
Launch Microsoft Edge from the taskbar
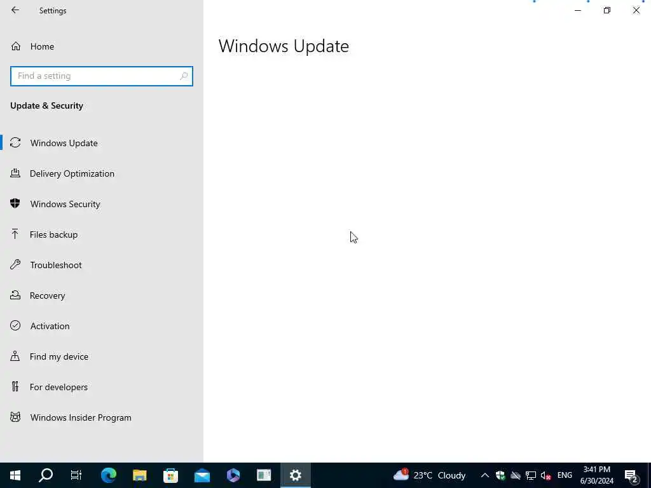(x=108, y=475)
